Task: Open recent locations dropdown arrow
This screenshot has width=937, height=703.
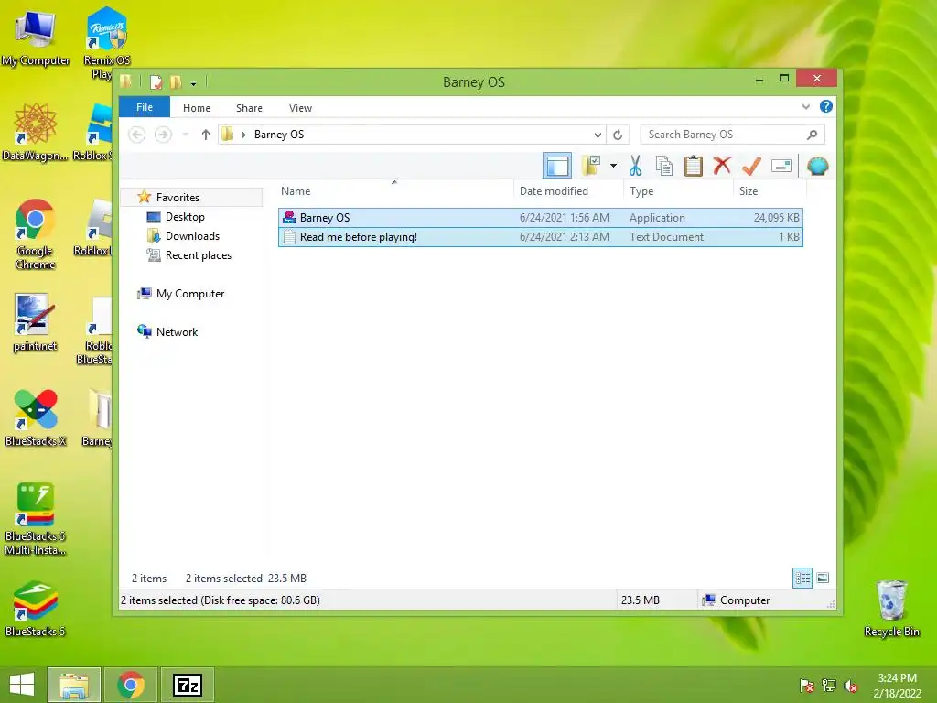Action: [185, 135]
